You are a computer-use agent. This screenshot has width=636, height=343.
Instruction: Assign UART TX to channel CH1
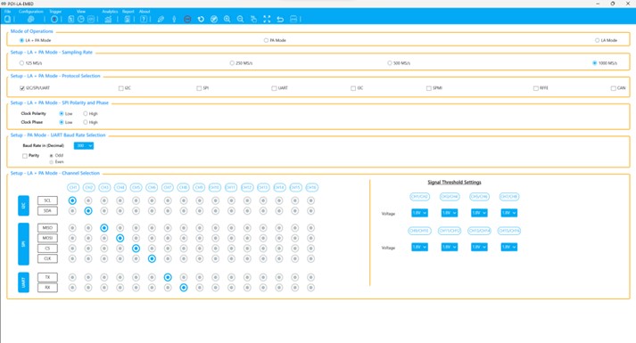pyautogui.click(x=72, y=277)
